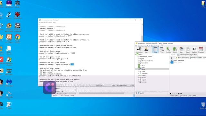Open the Navicat Help menu
Image resolution: width=206 pixels, height=116 pixels.
(x=158, y=46)
